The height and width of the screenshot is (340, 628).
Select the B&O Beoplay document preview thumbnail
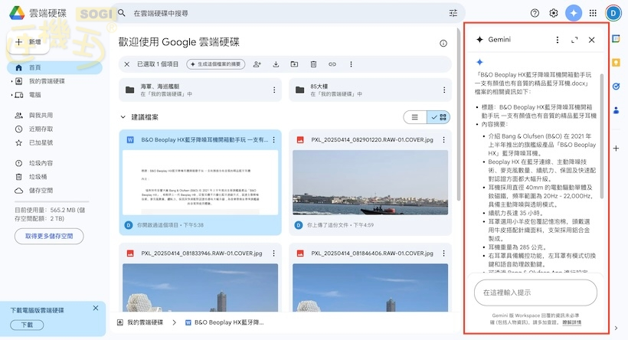200,182
